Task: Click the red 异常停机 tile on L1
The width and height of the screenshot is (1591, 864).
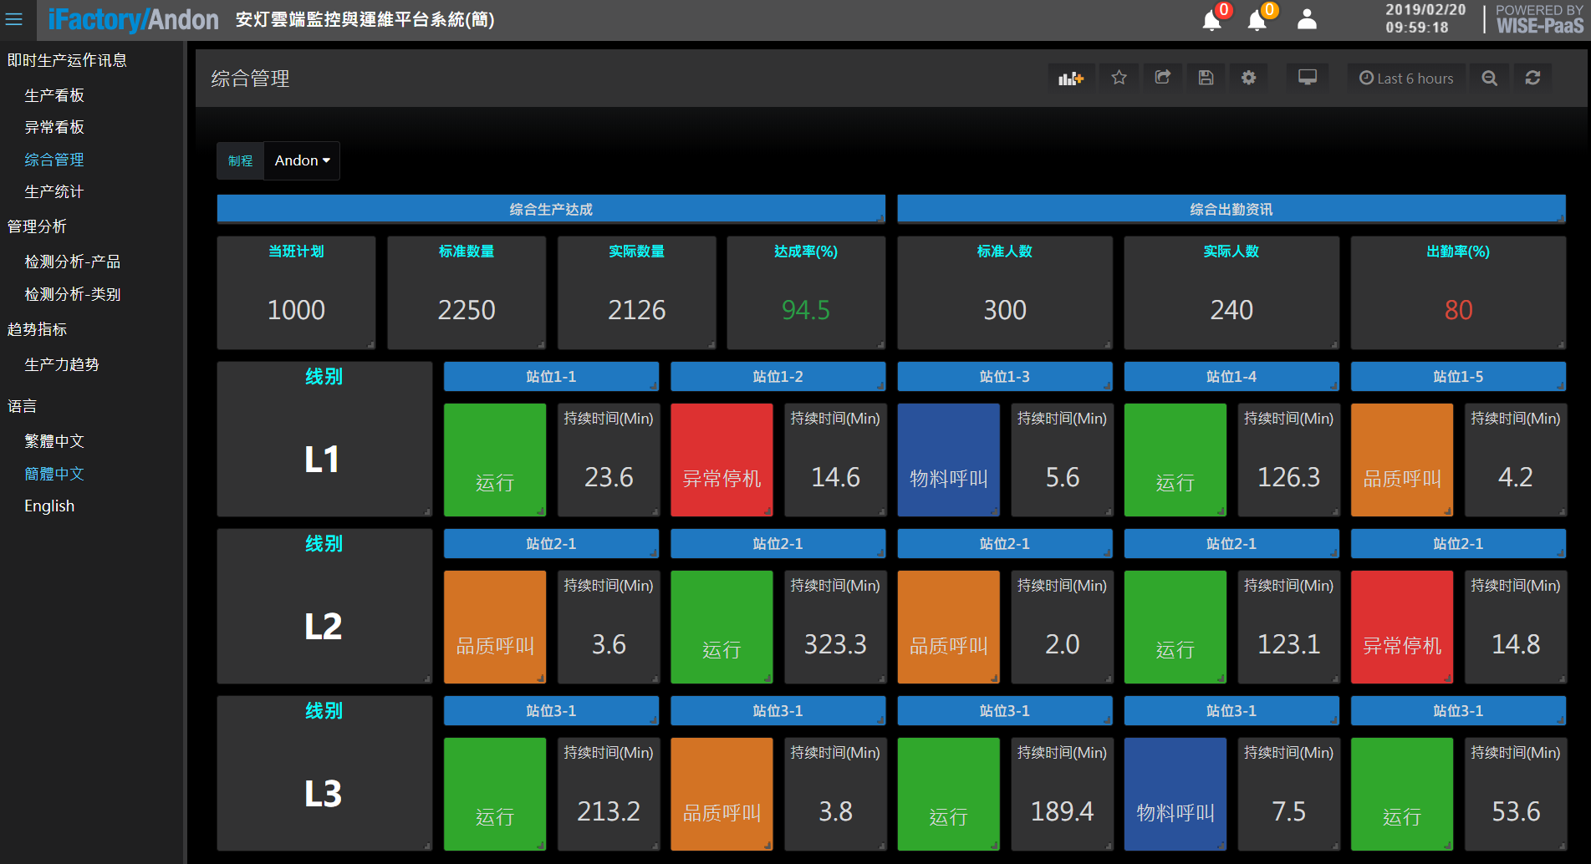Action: click(722, 460)
